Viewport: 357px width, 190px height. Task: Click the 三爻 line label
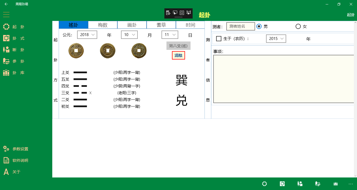pyautogui.click(x=65, y=93)
